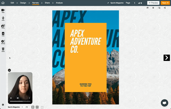
Task: Open the Audio microphone tool
Action: tap(3, 18)
